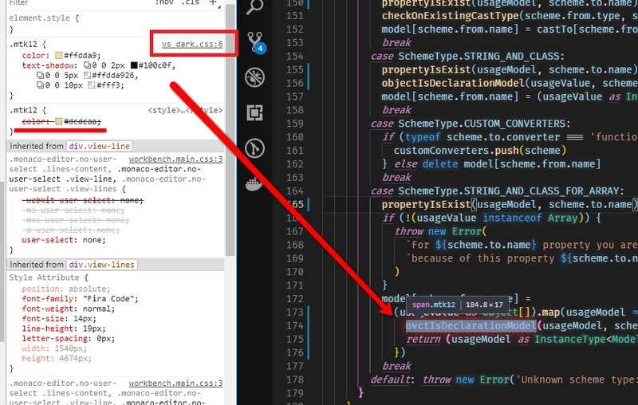Screen dimensions: 638x405
Task: Open the Extensions view icon
Action: [x=254, y=112]
